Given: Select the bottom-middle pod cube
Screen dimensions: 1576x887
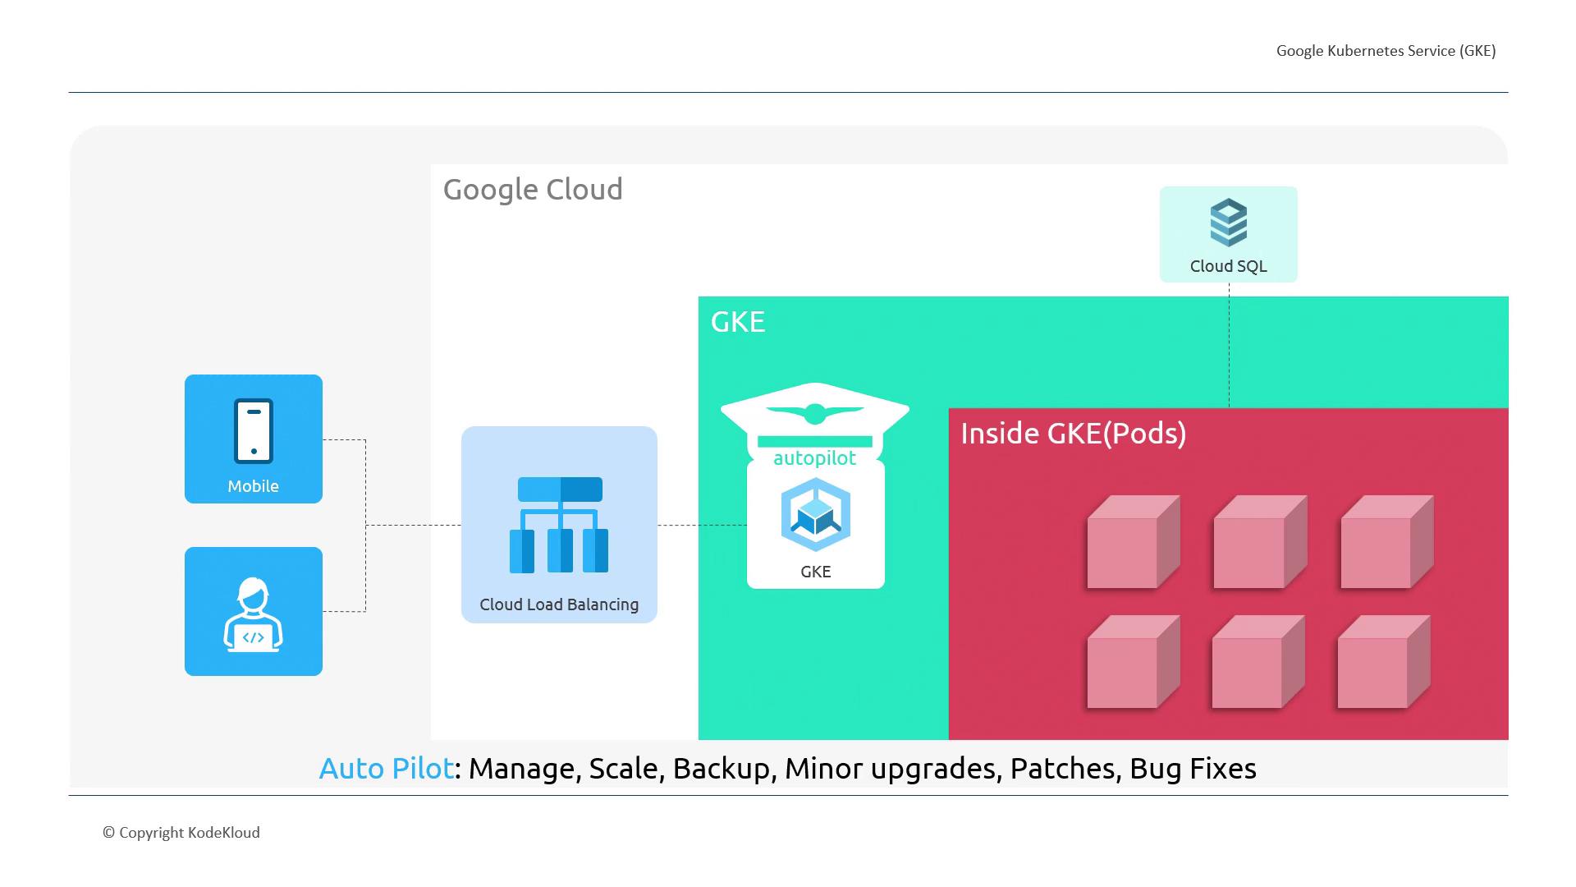Looking at the screenshot, I should [x=1258, y=662].
